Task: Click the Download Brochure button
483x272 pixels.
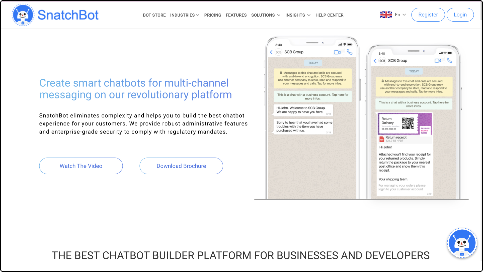Action: coord(181,166)
